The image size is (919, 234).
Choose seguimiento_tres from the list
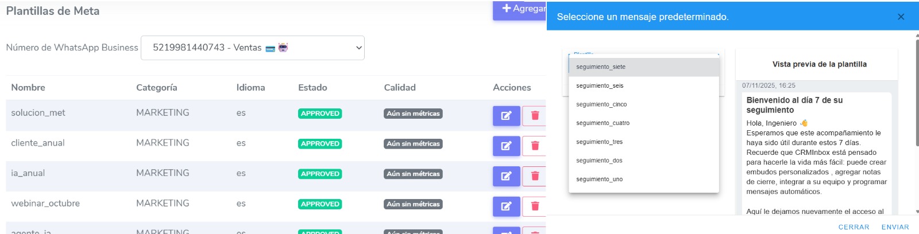coord(644,142)
